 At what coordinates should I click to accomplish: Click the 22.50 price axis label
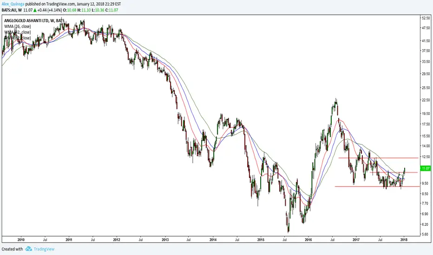pos(426,100)
